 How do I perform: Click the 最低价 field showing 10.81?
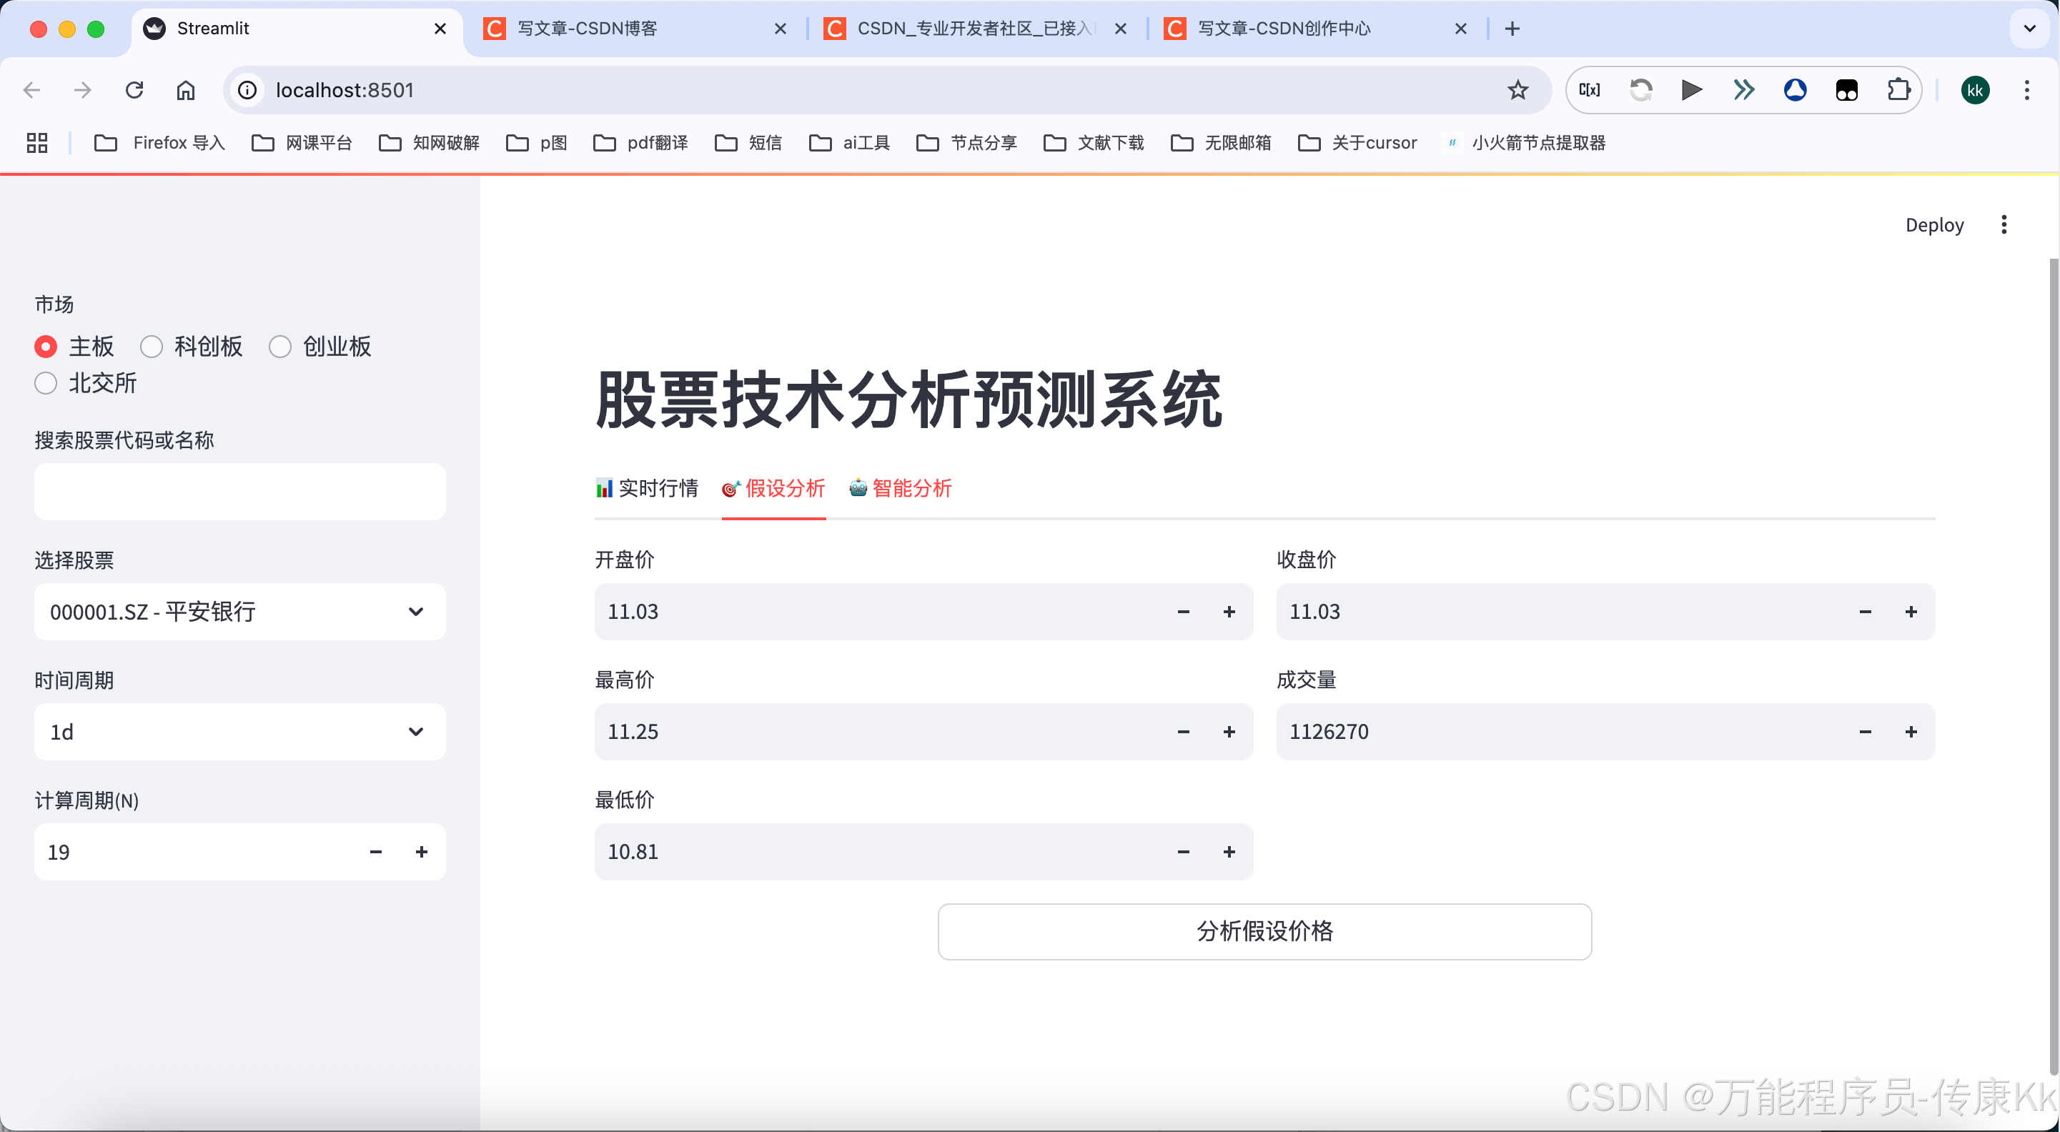pyautogui.click(x=877, y=852)
